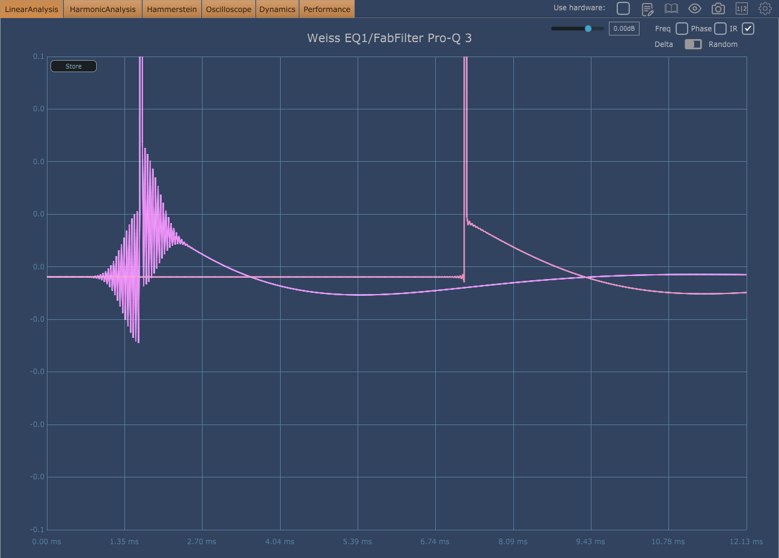Image resolution: width=779 pixels, height=558 pixels.
Task: Enable the Freq checkbox
Action: click(682, 28)
